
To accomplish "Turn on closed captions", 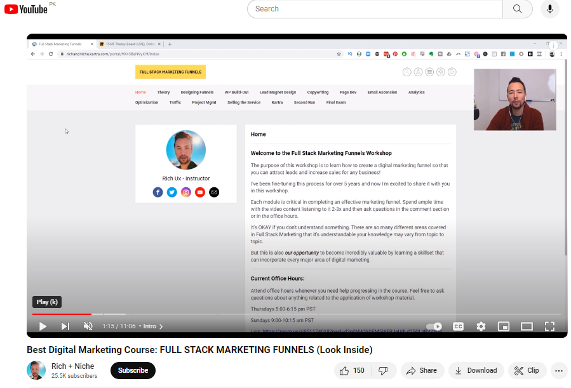I will coord(458,326).
